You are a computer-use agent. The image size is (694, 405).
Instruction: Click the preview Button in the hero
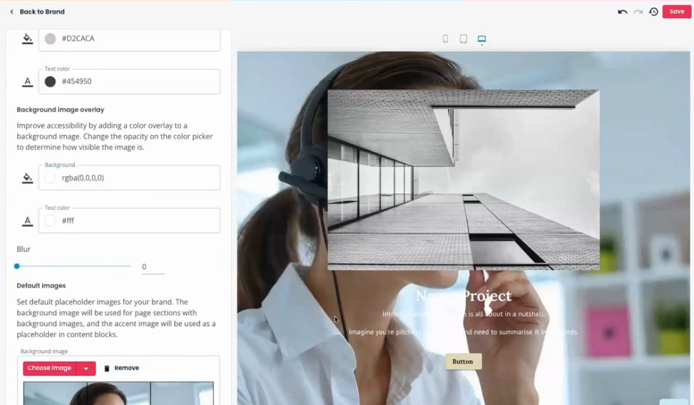[463, 362]
